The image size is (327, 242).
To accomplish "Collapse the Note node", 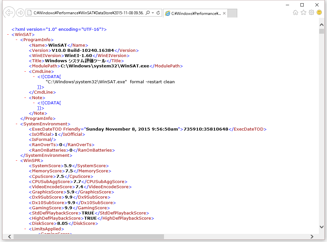I will pyautogui.click(x=25, y=98).
